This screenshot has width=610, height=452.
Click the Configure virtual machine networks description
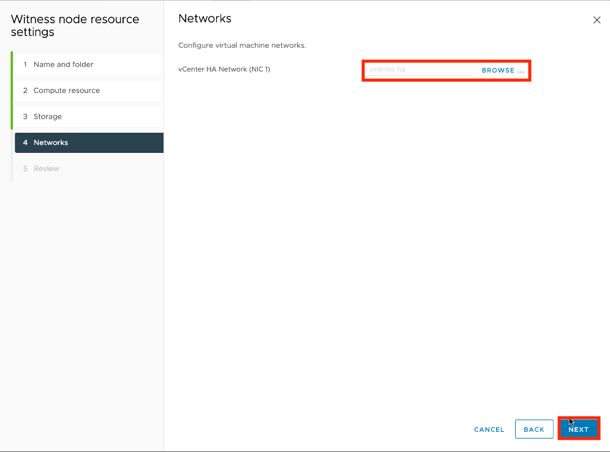click(242, 45)
